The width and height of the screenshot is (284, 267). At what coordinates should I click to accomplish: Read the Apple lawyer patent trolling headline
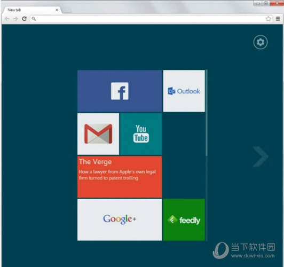tap(117, 175)
